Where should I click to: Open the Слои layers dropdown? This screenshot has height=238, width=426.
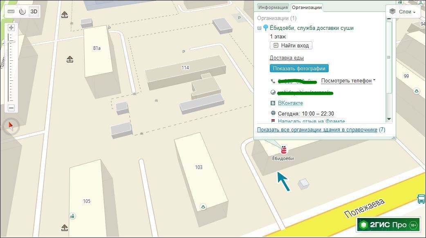[x=403, y=12]
